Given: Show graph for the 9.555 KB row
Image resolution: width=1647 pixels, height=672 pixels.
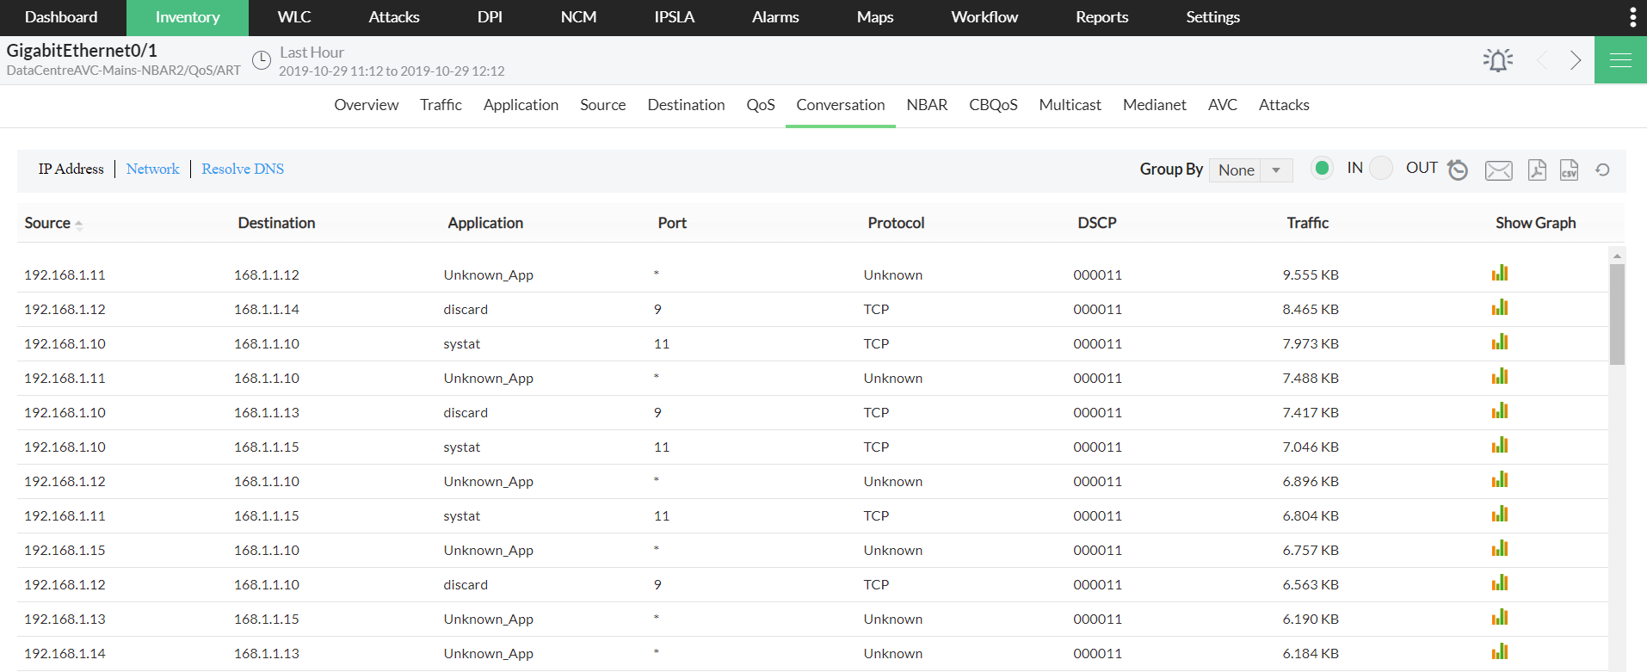Looking at the screenshot, I should (x=1500, y=274).
